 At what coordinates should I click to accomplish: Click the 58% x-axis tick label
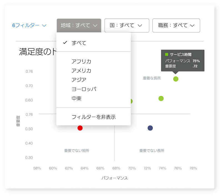(37, 168)
